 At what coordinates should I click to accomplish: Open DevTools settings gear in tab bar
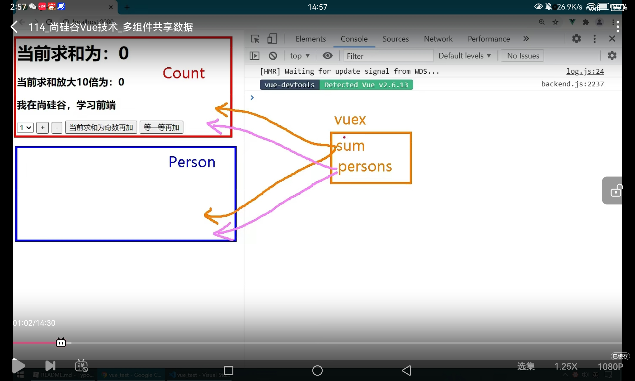tap(576, 39)
